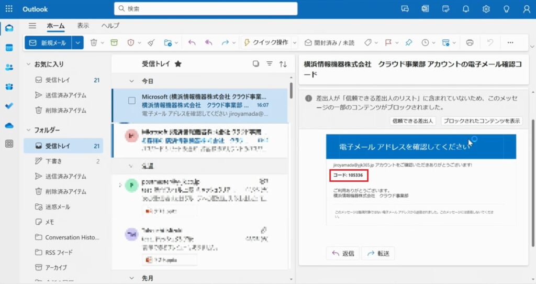The width and height of the screenshot is (536, 284).
Task: Click the Flag icon in toolbar
Action: pos(388,43)
